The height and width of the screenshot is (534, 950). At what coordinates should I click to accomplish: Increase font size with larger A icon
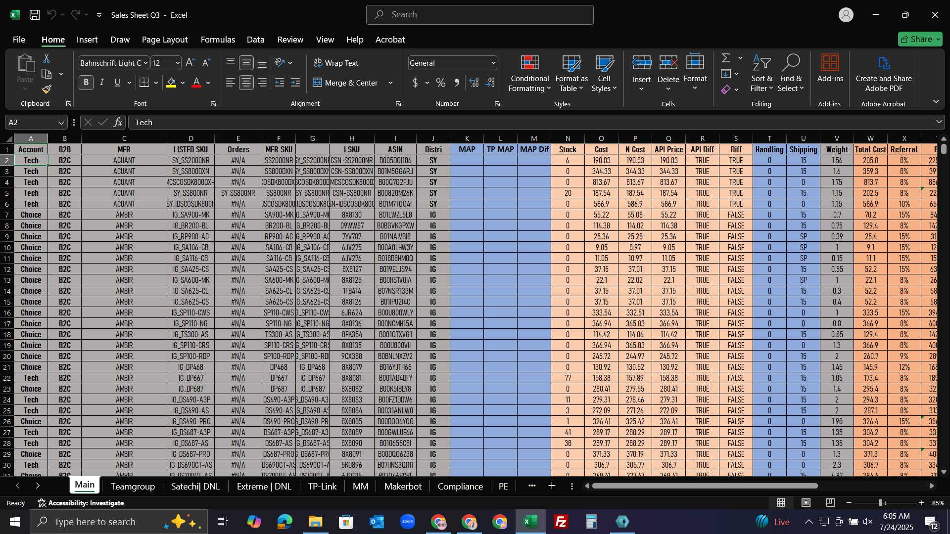point(190,63)
